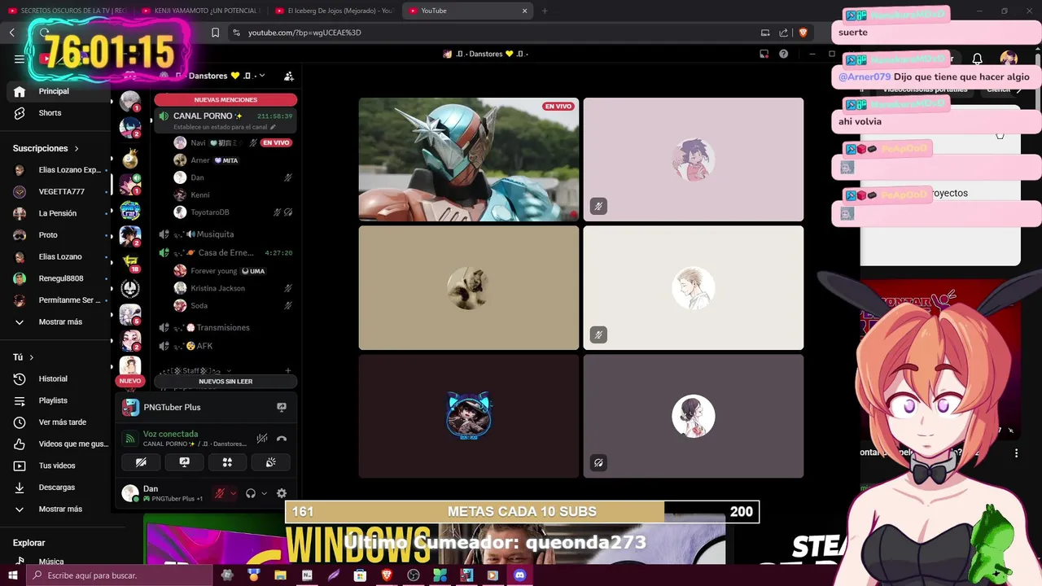Viewport: 1042px width, 586px height.
Task: Open Tus videos item
Action: [x=57, y=466]
